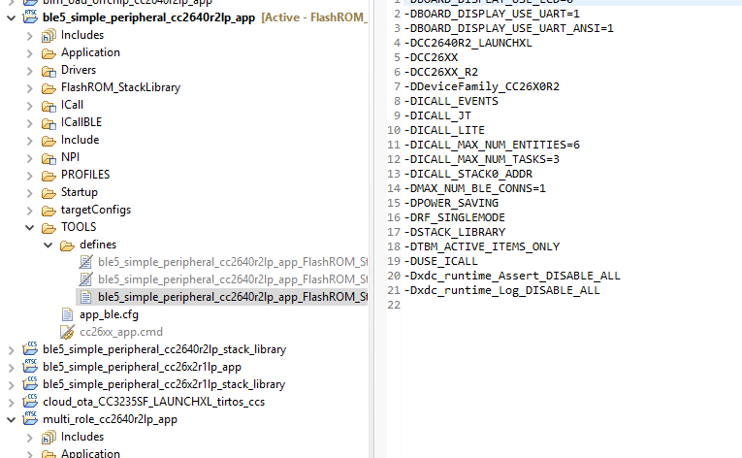
Task: Expand ble5_simple_peripheral_cc26x2r1lp_stack_library project
Action: 12,385
